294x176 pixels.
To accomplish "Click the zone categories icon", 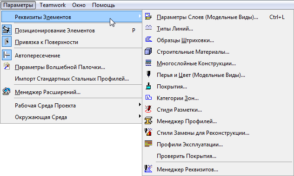I will pyautogui.click(x=148, y=97).
